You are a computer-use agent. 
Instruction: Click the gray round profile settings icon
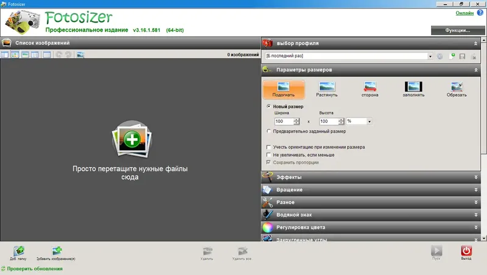click(440, 56)
